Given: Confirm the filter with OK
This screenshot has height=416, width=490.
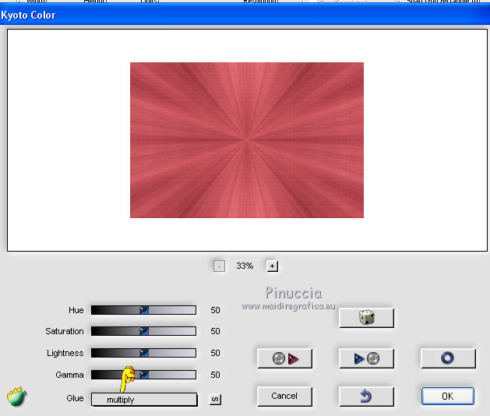Looking at the screenshot, I should click(x=447, y=397).
